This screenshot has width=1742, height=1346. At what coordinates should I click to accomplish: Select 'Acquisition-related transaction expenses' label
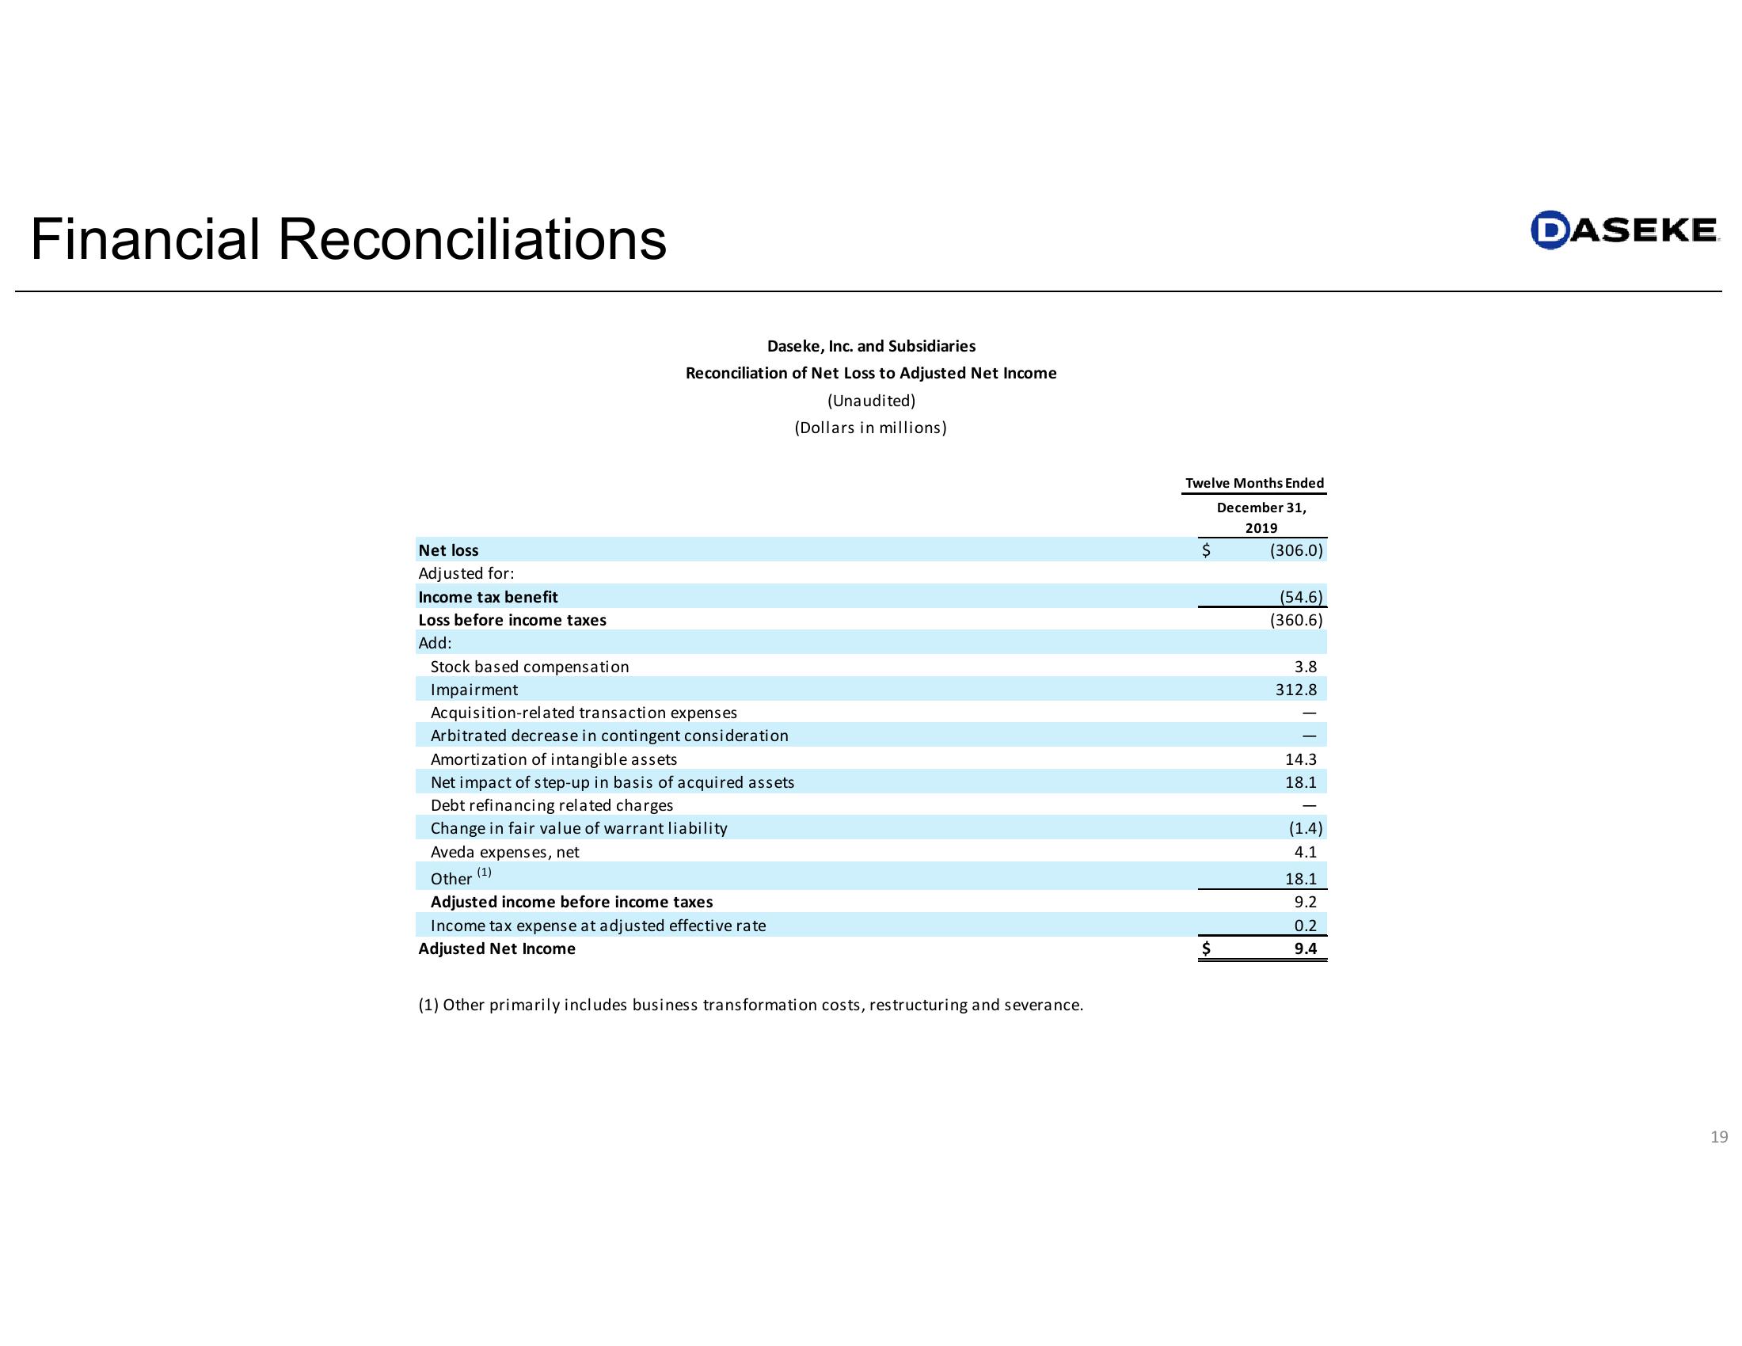584,713
